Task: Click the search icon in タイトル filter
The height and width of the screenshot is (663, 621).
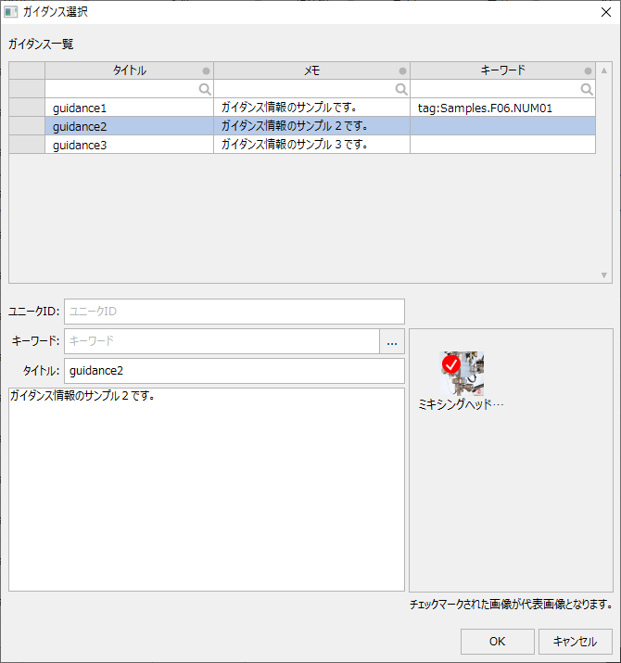Action: (x=205, y=89)
